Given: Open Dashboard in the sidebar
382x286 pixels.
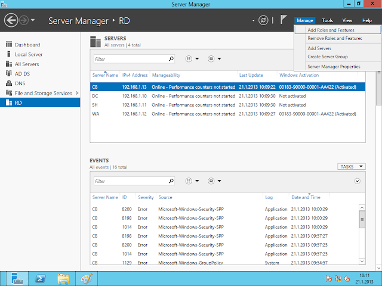Looking at the screenshot, I should click(27, 45).
